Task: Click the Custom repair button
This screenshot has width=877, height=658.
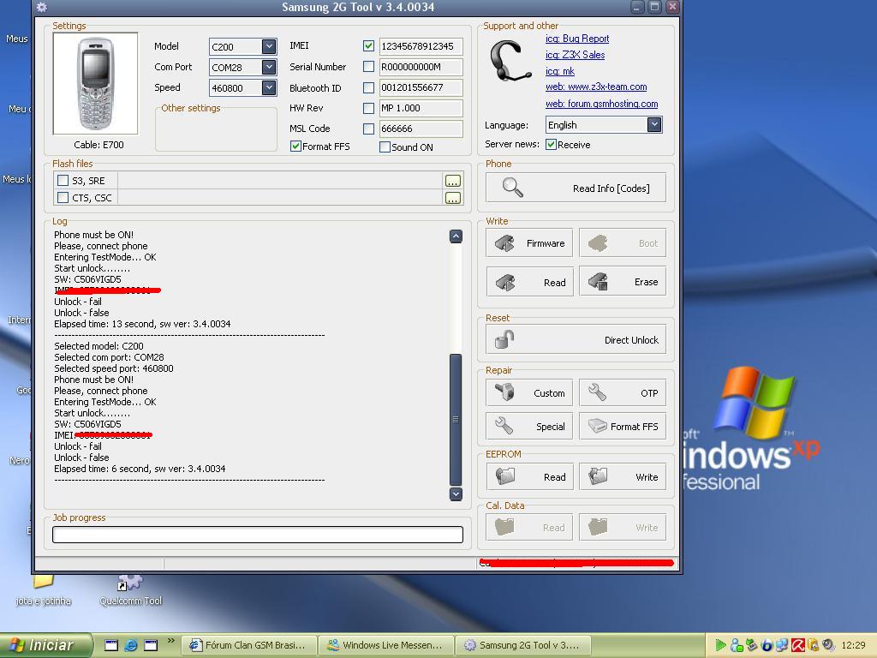Action: click(x=529, y=392)
